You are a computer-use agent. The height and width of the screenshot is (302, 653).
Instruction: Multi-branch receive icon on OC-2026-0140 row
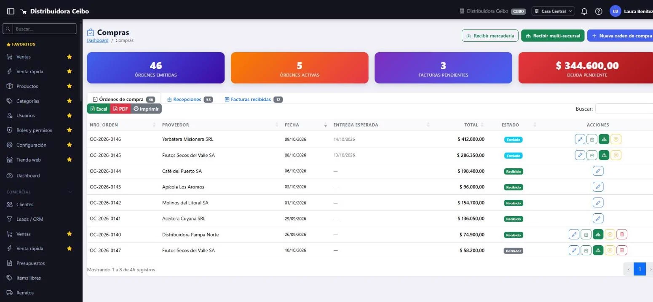point(598,234)
